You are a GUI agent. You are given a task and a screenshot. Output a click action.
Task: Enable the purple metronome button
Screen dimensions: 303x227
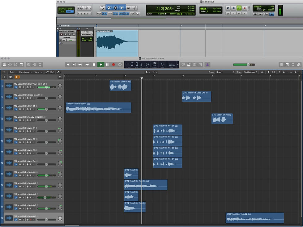pyautogui.click(x=207, y=65)
